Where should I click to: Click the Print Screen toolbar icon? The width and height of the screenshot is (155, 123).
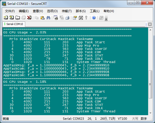pyautogui.click(x=56, y=18)
